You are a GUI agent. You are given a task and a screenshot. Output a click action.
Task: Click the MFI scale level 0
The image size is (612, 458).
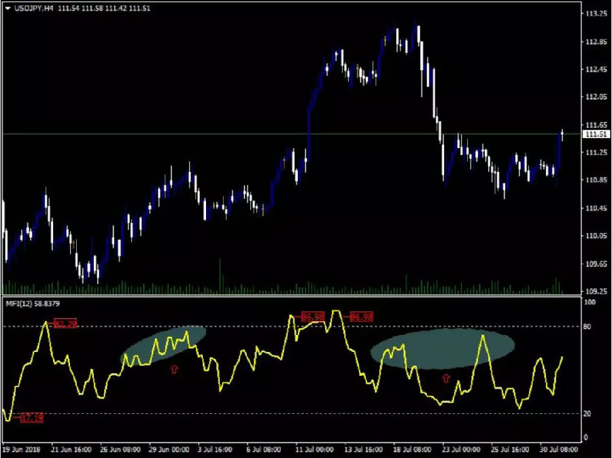pos(585,438)
